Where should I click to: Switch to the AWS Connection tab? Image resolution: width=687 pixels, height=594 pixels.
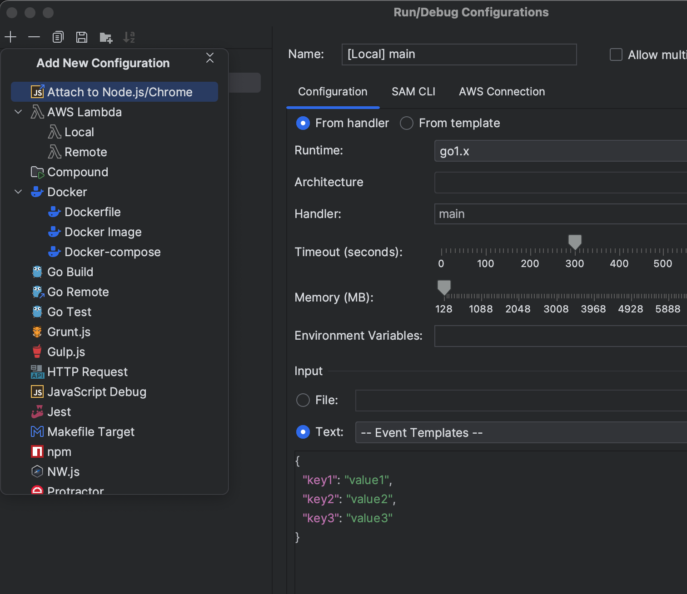(x=502, y=92)
